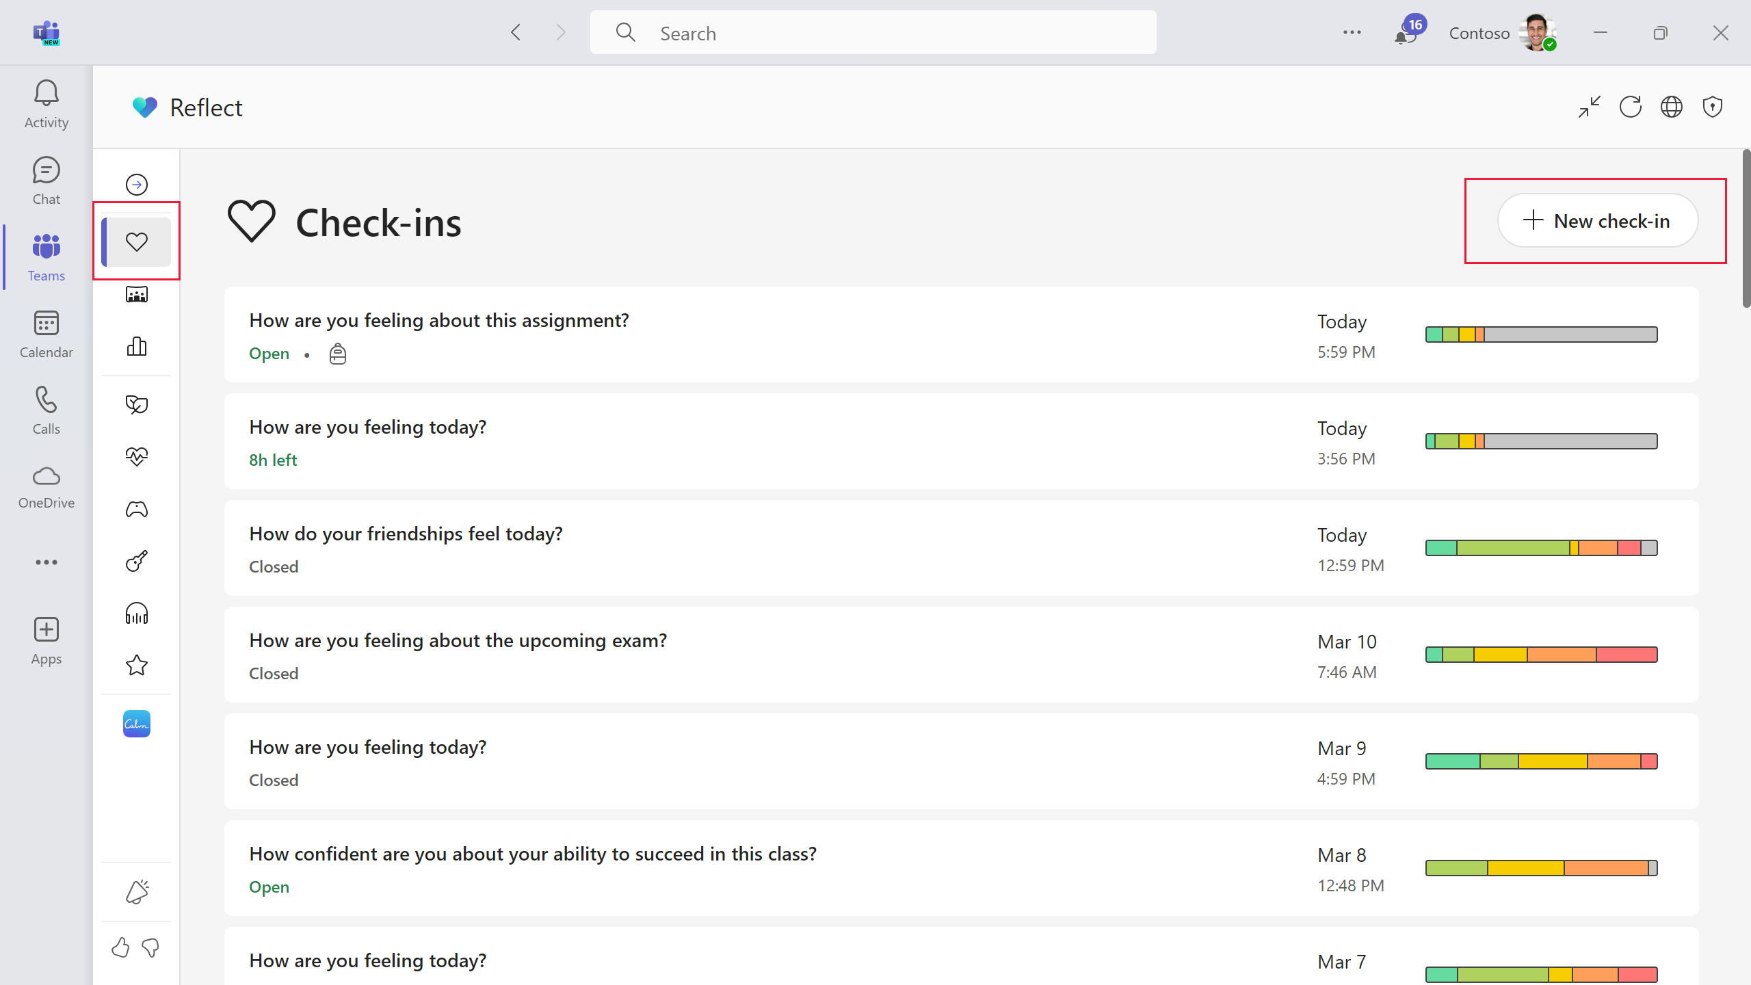Open Chat in the Teams app bar
The width and height of the screenshot is (1751, 985).
47,181
